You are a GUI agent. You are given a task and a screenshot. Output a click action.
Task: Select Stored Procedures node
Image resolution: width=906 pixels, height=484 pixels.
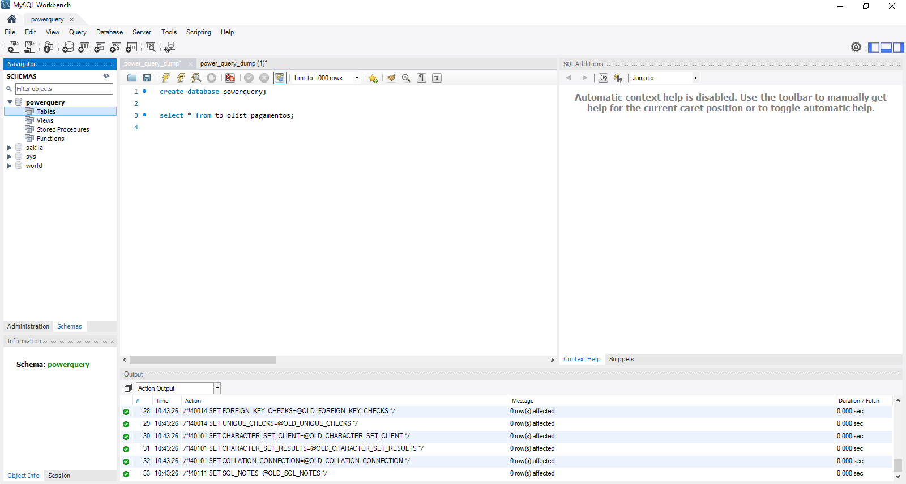tap(63, 129)
